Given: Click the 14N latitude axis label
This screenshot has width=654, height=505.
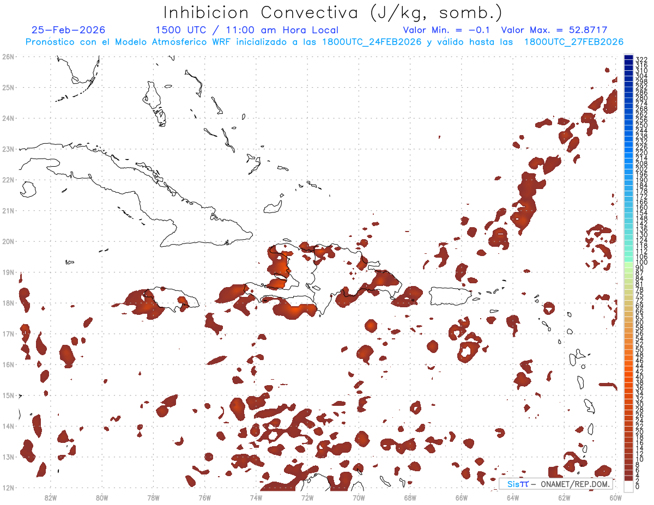Looking at the screenshot, I should 8,426.
